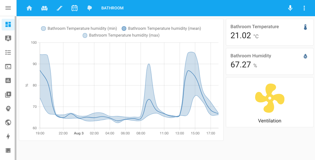The width and height of the screenshot is (315, 160).
Task: Select the Overview dashboard icon in sidebar
Action: coord(8,24)
